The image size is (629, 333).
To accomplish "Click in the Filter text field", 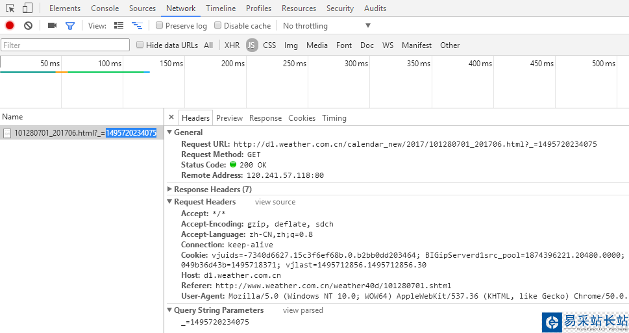I will pos(65,45).
